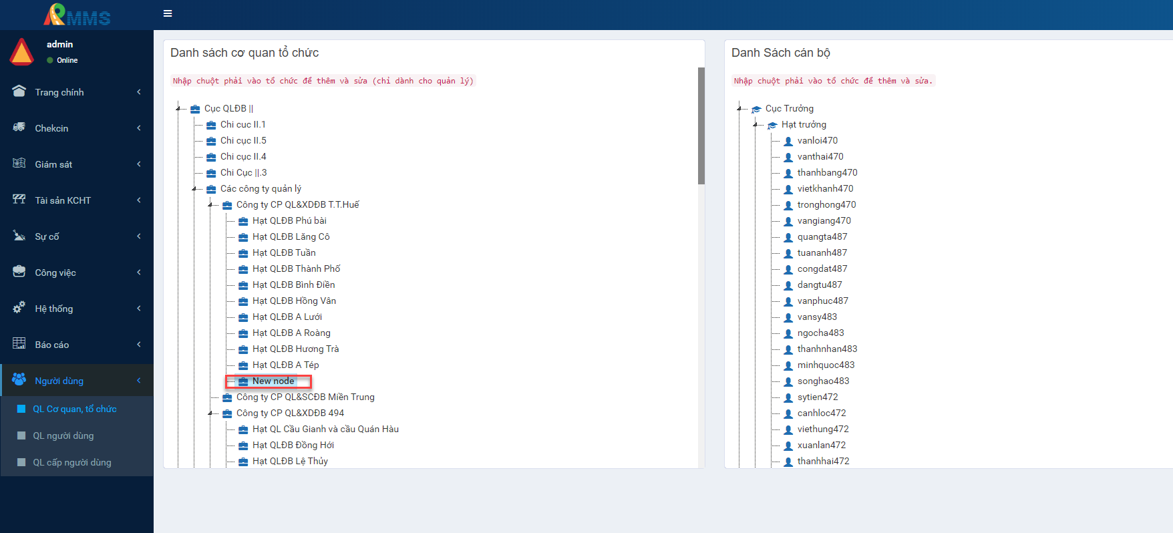
Task: Click the organization list vertical scrollbar
Action: pos(701,126)
